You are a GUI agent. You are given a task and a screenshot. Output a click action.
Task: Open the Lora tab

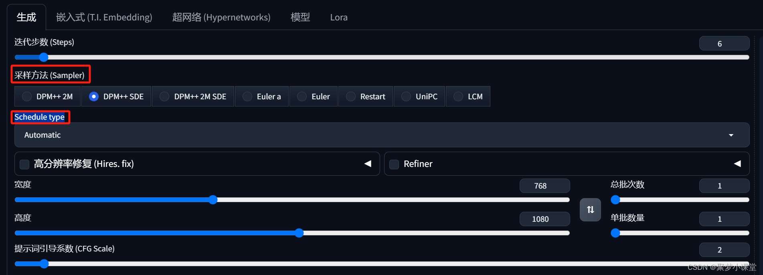point(339,17)
